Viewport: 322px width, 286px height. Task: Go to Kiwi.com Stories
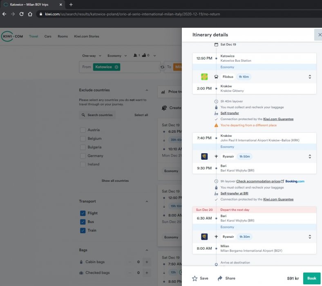tap(86, 36)
